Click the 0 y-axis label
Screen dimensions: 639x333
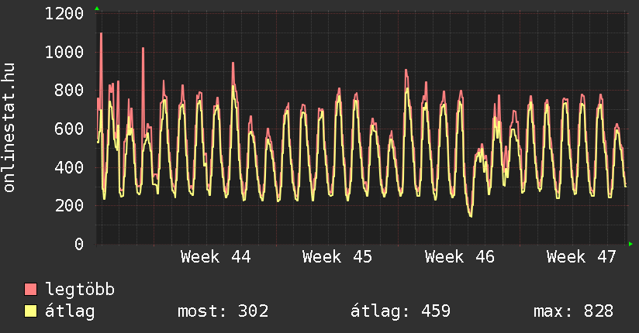coord(79,245)
